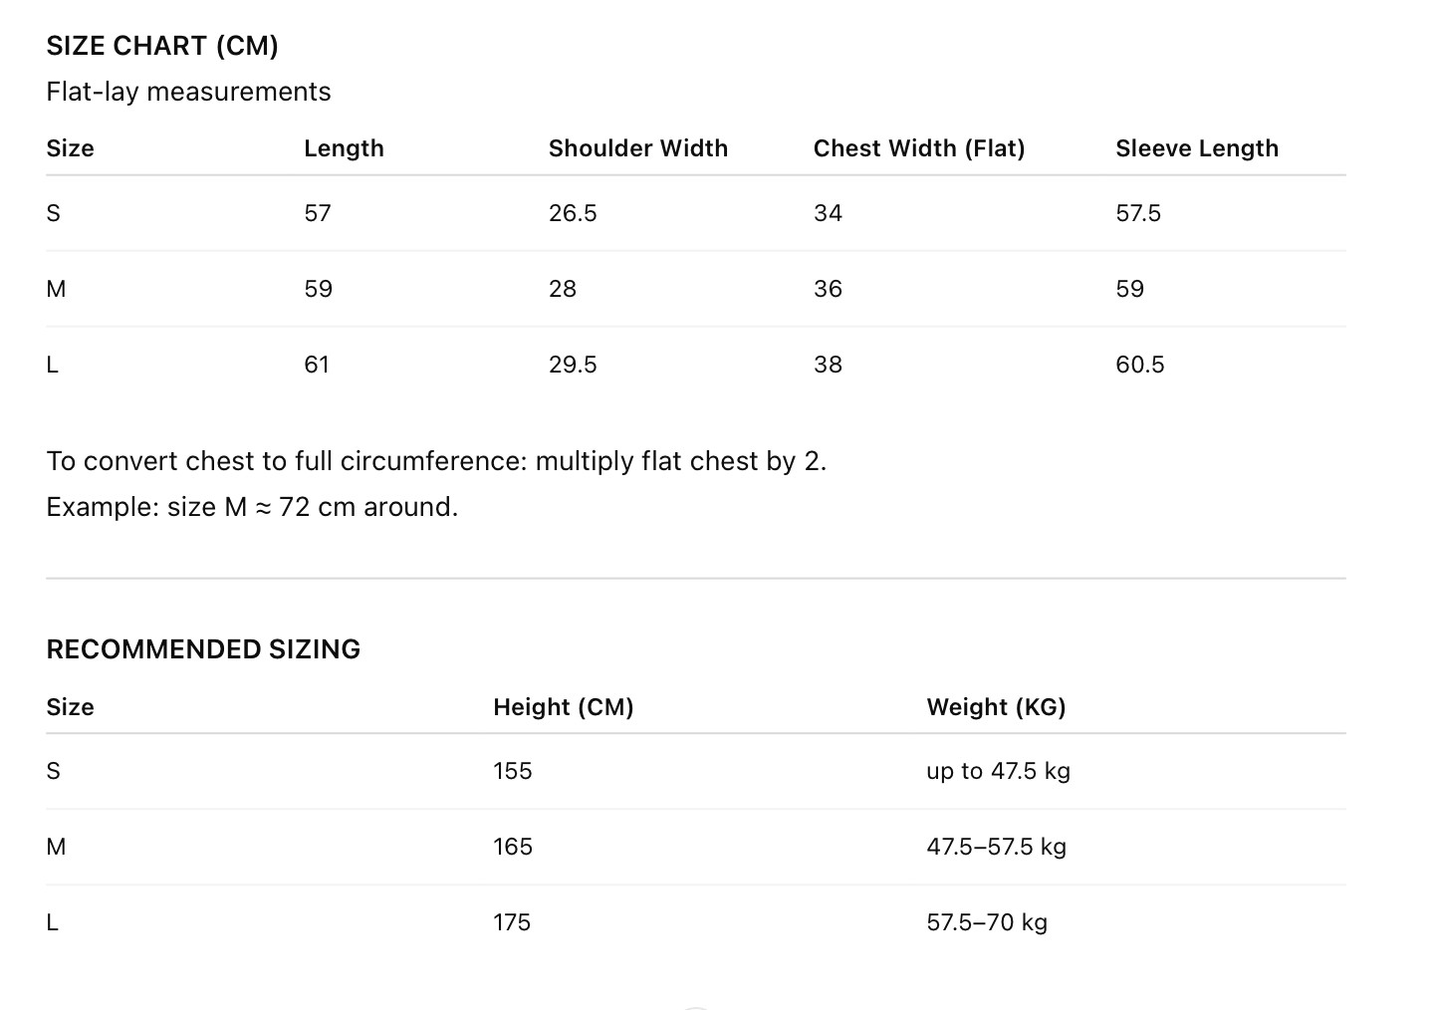Select size M chest width value 36
This screenshot has width=1438, height=1010.
point(828,289)
